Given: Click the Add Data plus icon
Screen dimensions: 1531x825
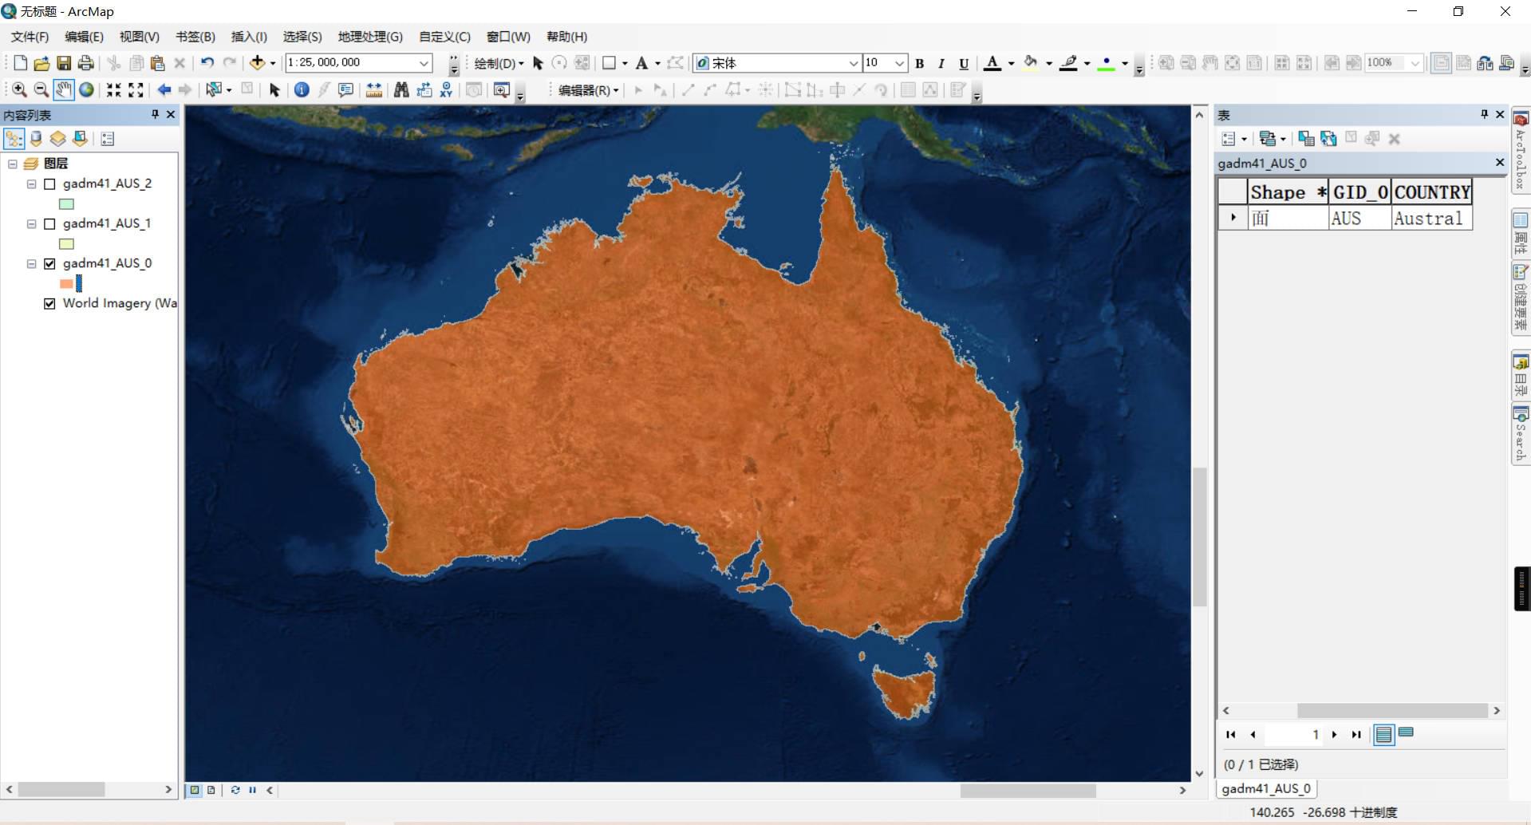Looking at the screenshot, I should pyautogui.click(x=257, y=63).
